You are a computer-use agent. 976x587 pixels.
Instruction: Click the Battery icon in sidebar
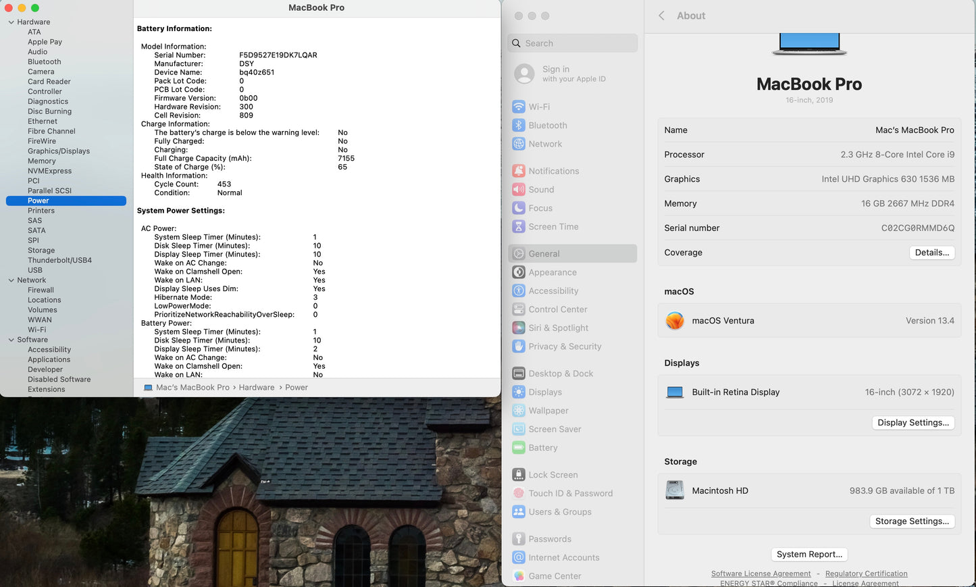519,448
